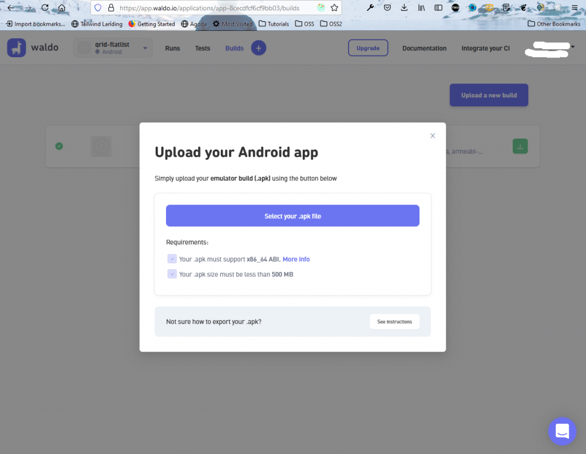This screenshot has height=454, width=586.
Task: Click the Upgrade button
Action: [x=368, y=48]
